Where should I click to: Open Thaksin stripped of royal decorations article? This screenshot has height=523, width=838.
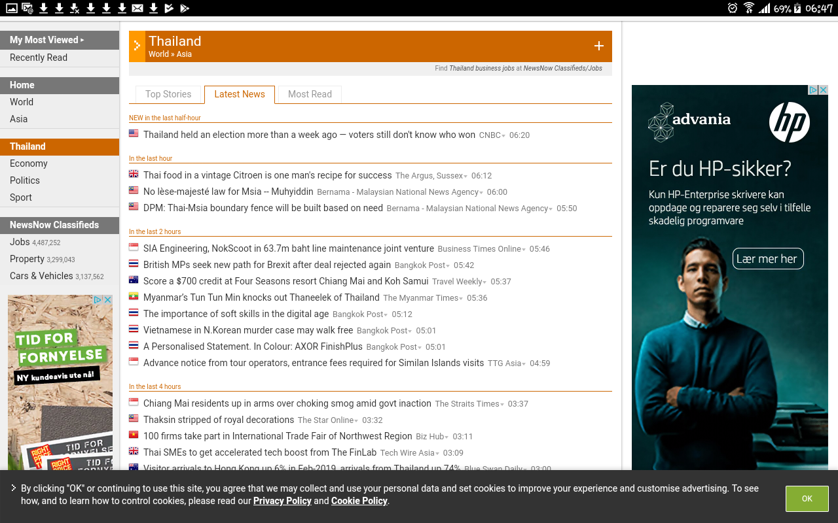219,420
